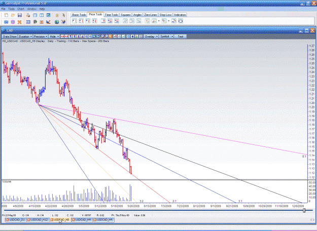Click the 3:2 angle line label
Viewport: 317px width, 231px height.
tap(142, 201)
